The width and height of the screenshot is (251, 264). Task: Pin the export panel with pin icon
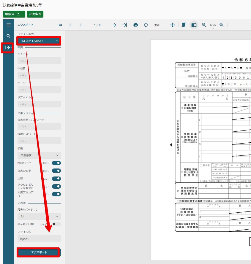click(x=60, y=25)
